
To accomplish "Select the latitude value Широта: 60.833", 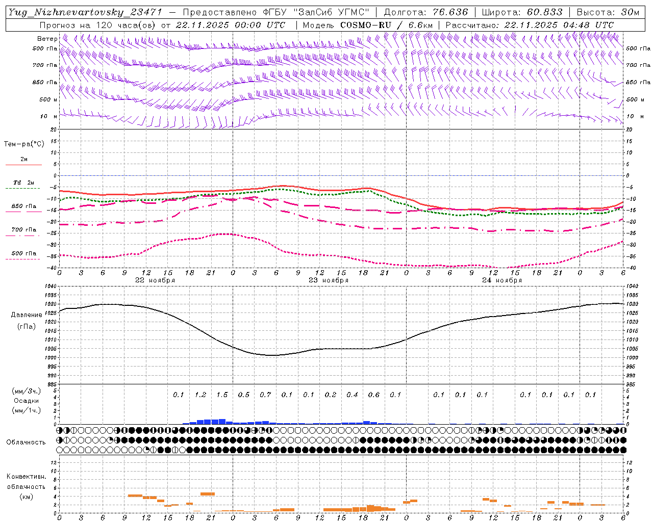I will tap(522, 12).
